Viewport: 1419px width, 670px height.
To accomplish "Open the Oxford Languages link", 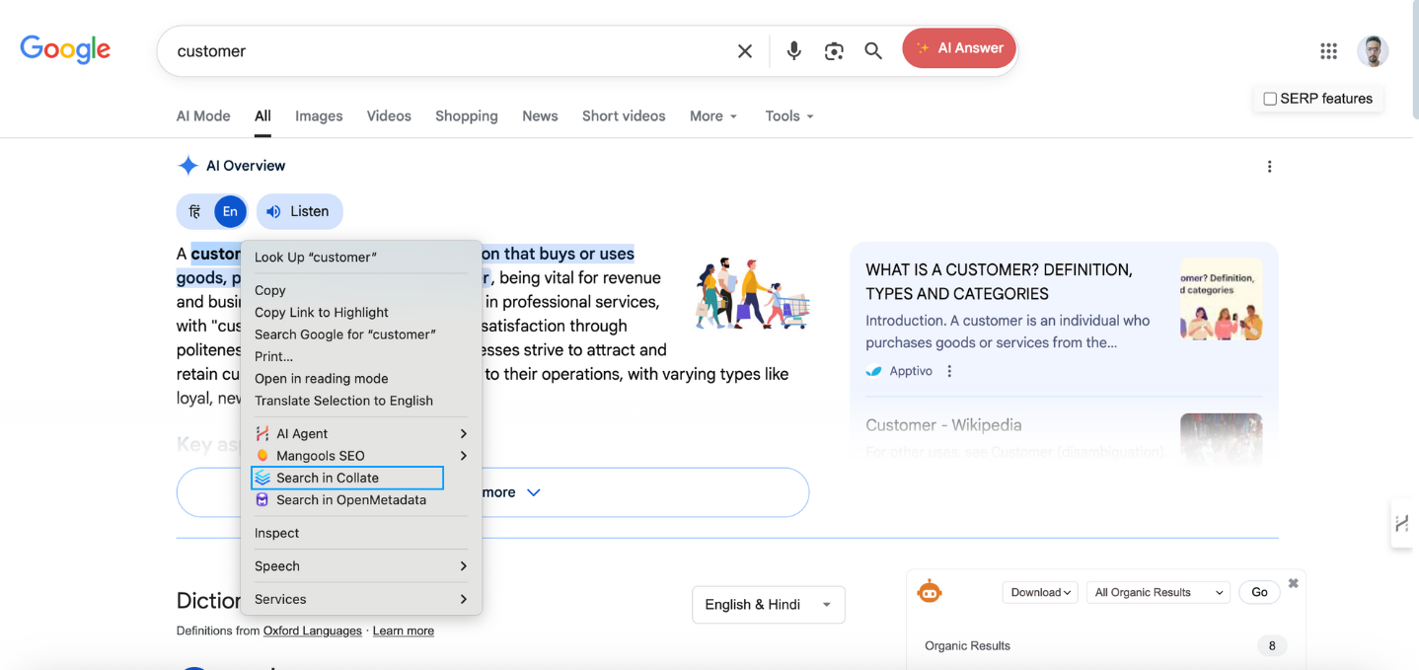I will tap(313, 632).
